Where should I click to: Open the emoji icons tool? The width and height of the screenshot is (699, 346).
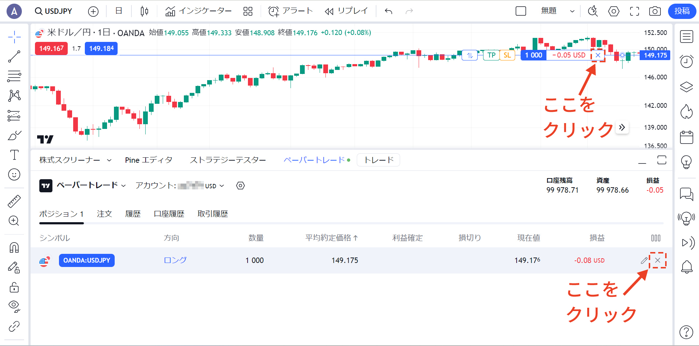[x=14, y=175]
